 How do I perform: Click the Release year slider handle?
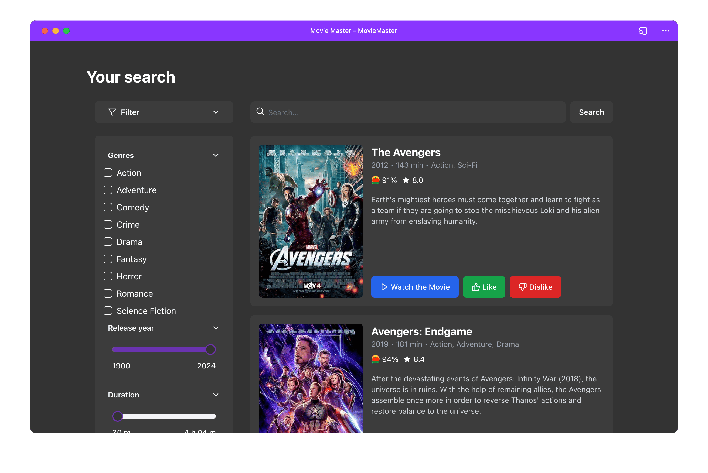point(210,349)
